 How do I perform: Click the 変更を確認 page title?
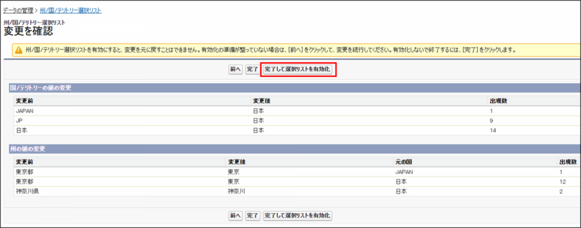coord(28,31)
